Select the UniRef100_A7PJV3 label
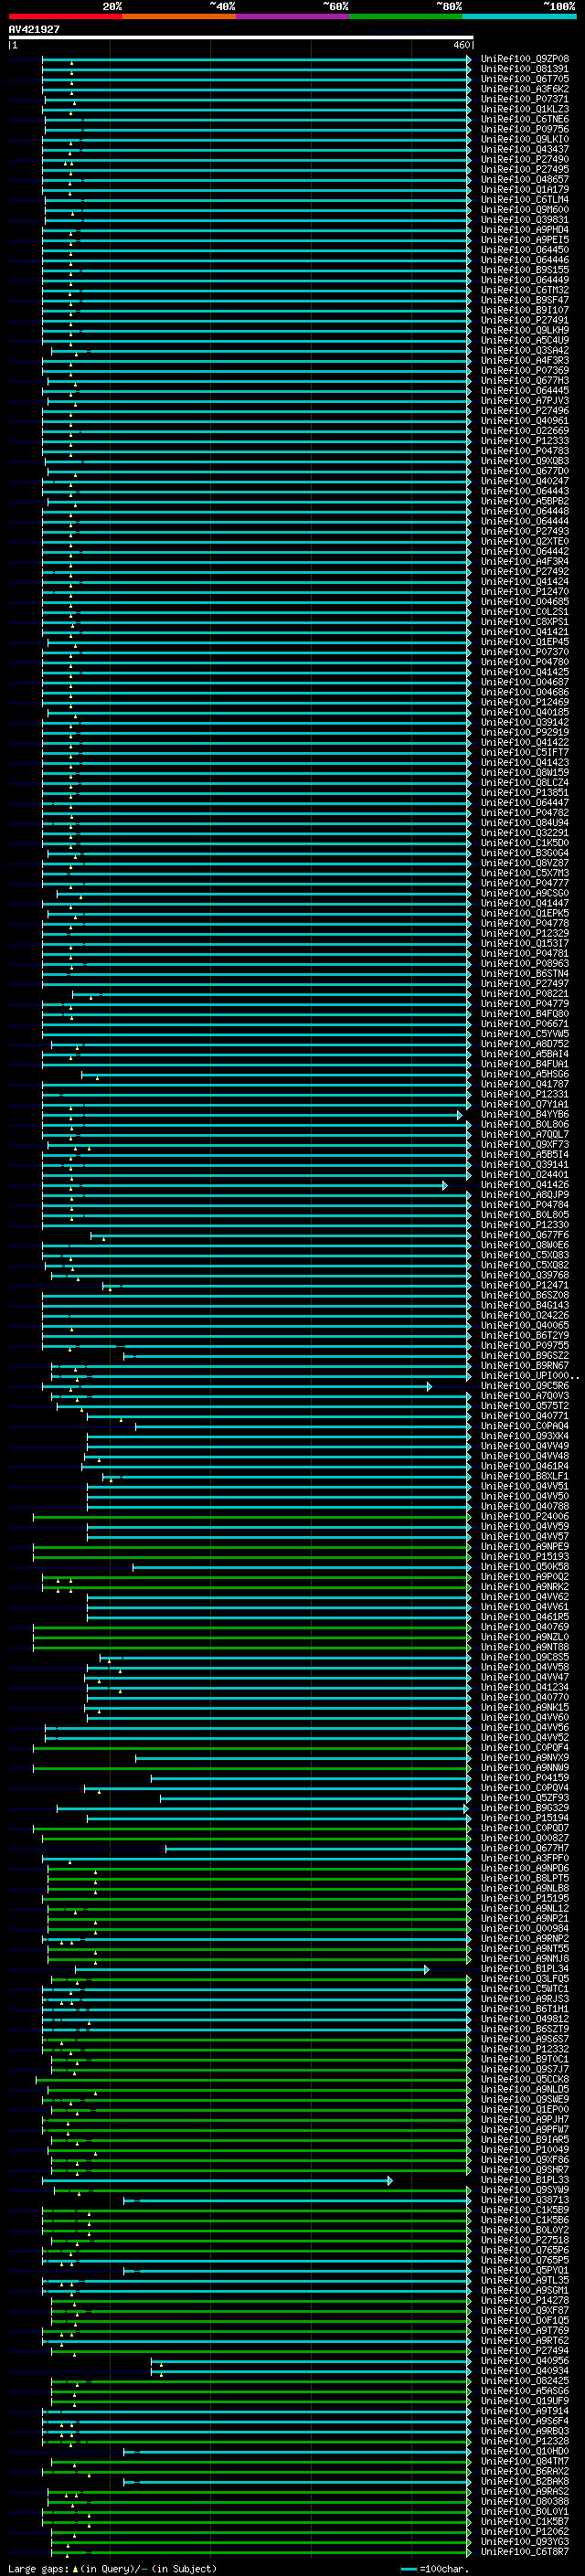 [525, 400]
